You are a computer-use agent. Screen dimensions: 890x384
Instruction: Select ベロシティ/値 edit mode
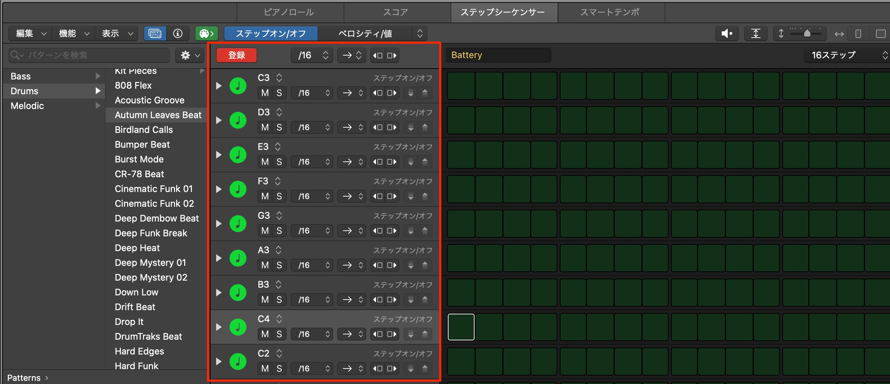click(x=365, y=33)
